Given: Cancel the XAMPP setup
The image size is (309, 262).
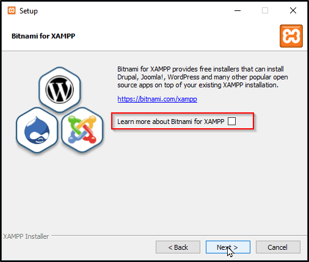Looking at the screenshot, I should click(278, 247).
